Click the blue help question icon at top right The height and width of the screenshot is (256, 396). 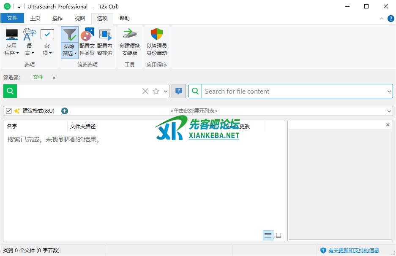click(x=391, y=19)
